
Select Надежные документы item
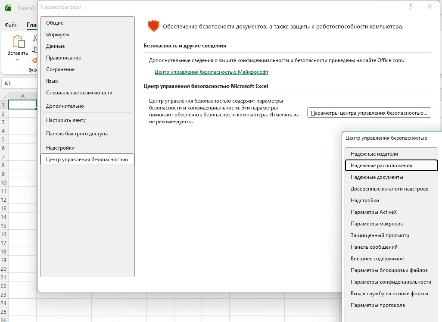(x=391, y=177)
